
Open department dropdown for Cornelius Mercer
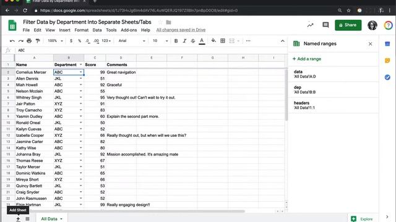(x=81, y=72)
